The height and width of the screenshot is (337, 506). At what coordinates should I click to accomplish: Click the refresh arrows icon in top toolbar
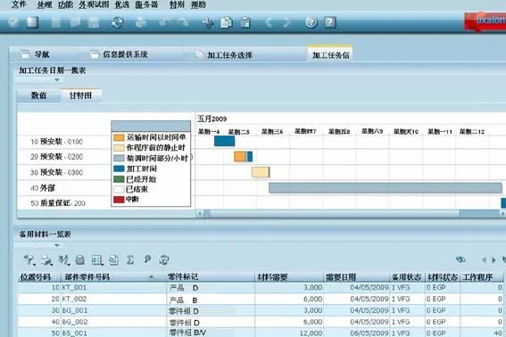118,22
